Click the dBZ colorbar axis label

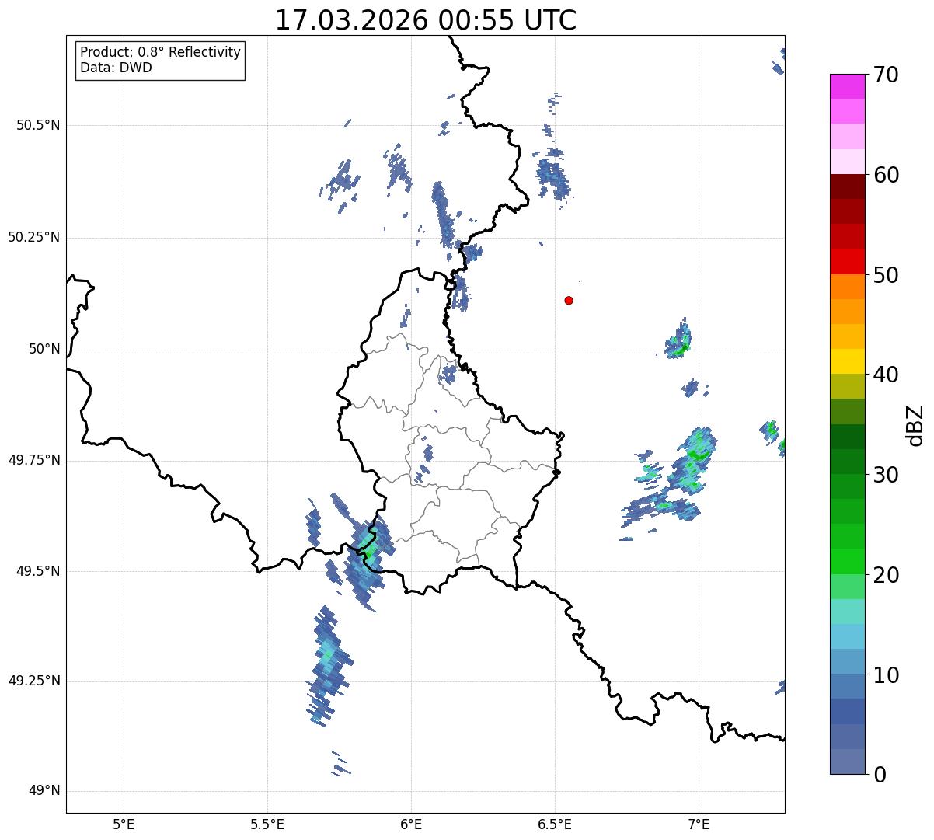tap(915, 424)
